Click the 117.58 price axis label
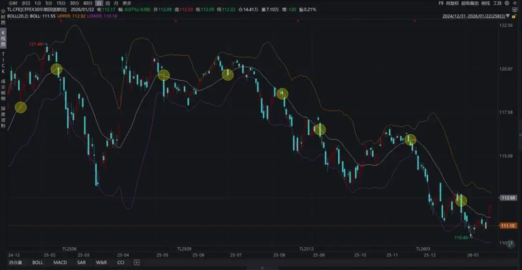 (507, 113)
